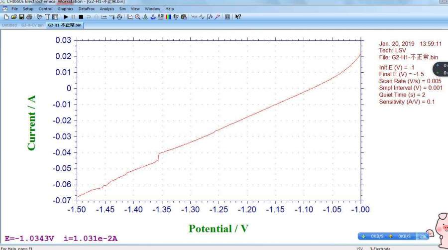Open the Graphics menu
This screenshot has height=250, width=448.
point(65,9)
